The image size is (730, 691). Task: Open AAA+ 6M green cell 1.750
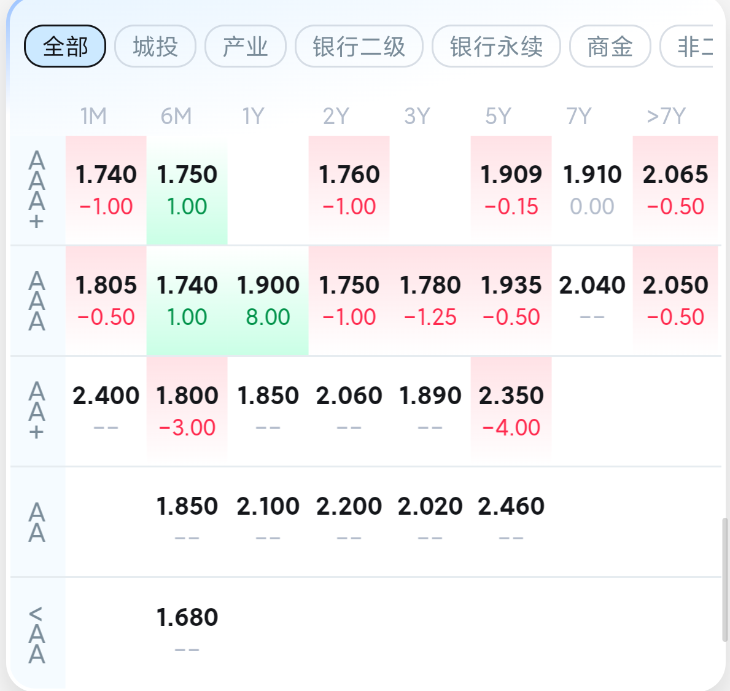coord(187,189)
